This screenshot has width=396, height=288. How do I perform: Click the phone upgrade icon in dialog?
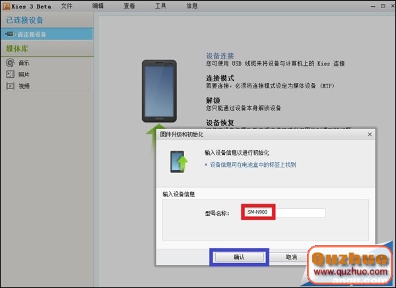pos(179,161)
